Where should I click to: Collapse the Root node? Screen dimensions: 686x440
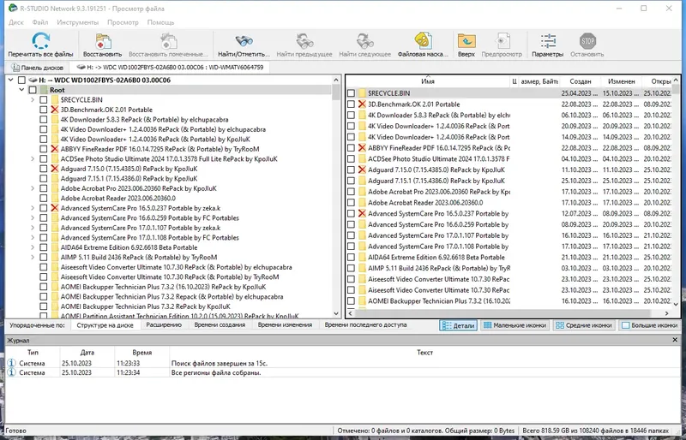coord(21,90)
